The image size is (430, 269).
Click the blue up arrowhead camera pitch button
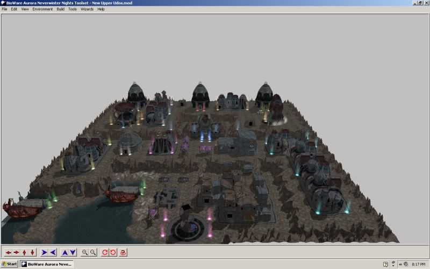click(x=64, y=252)
